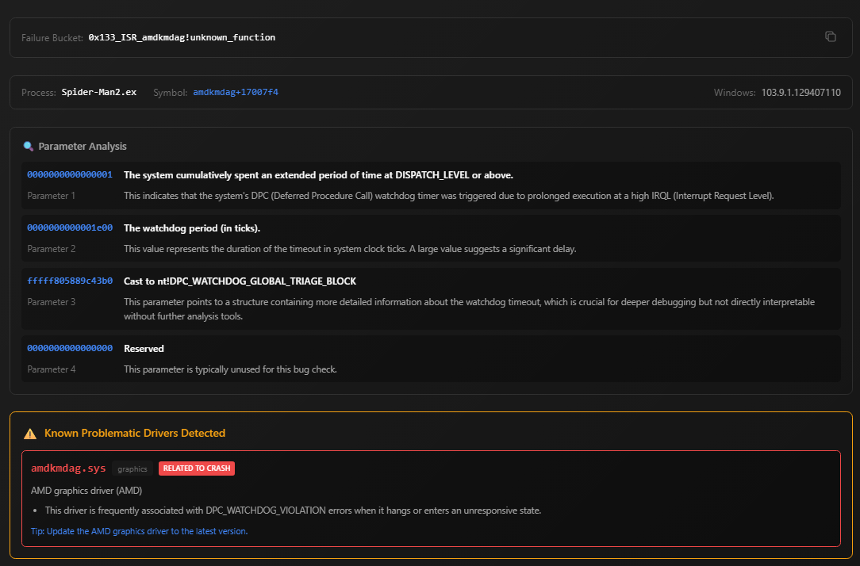This screenshot has width=860, height=566.
Task: Click parameter value fffff805889c43b0
Action: (70, 281)
